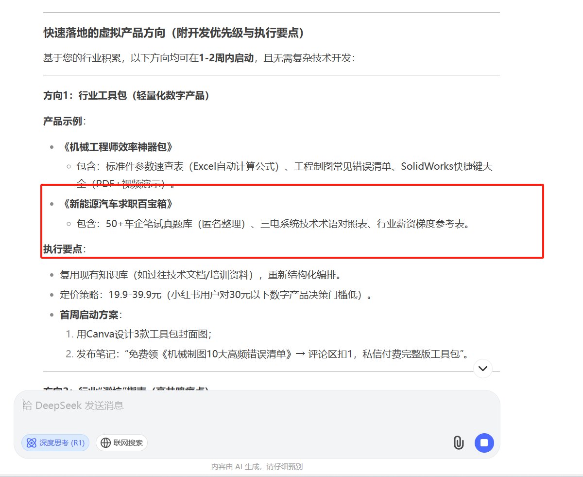
Task: Click the DeepSeek logo on the 深度思考 button
Action: click(31, 443)
